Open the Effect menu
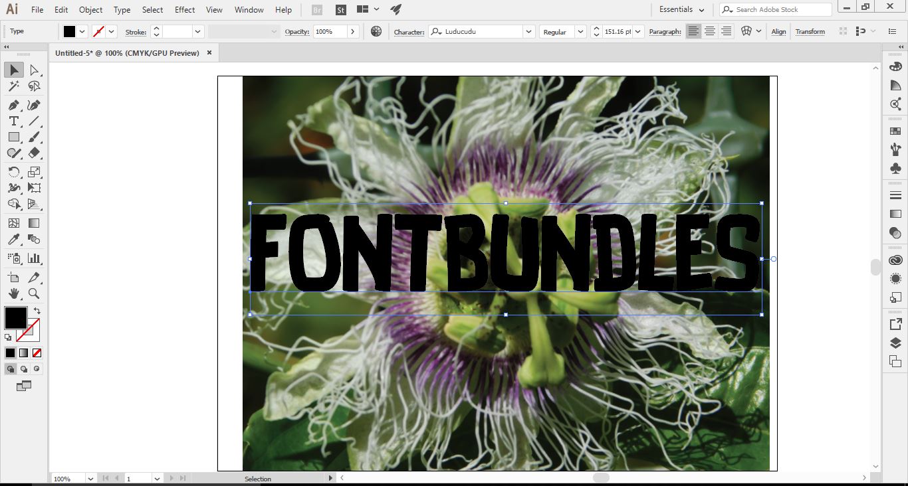This screenshot has height=486, width=908. tap(184, 9)
